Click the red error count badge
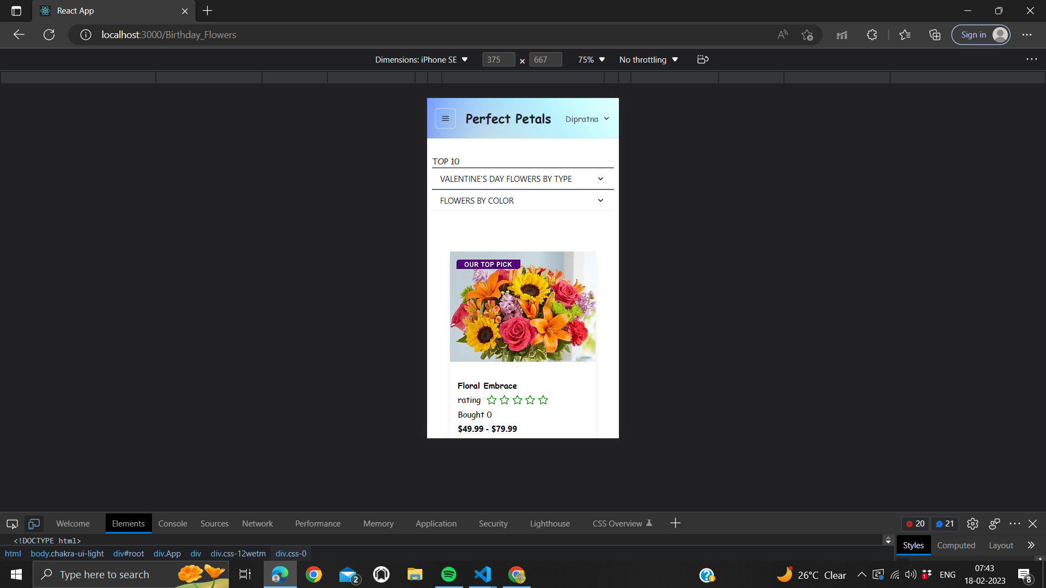Image resolution: width=1046 pixels, height=588 pixels. [x=915, y=524]
